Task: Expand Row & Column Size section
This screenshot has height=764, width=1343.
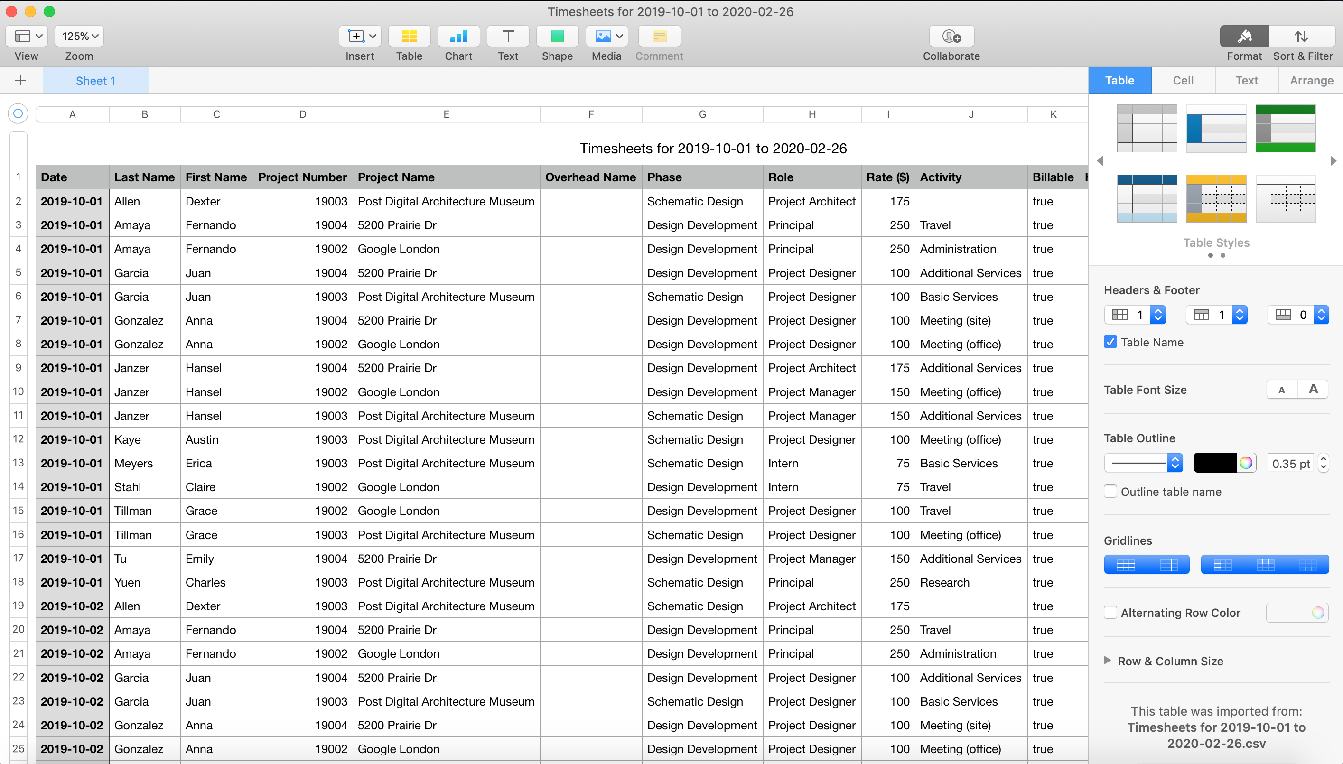Action: (x=1108, y=661)
